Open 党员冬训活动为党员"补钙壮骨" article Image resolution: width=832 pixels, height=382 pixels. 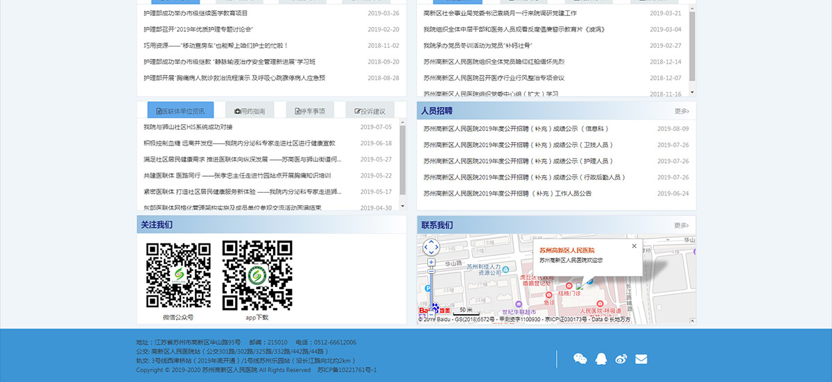[478, 46]
